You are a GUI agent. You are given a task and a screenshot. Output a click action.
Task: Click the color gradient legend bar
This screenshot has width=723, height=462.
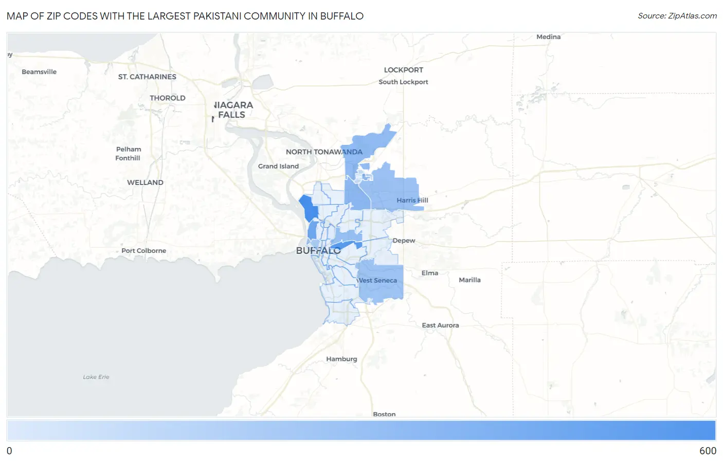point(361,430)
